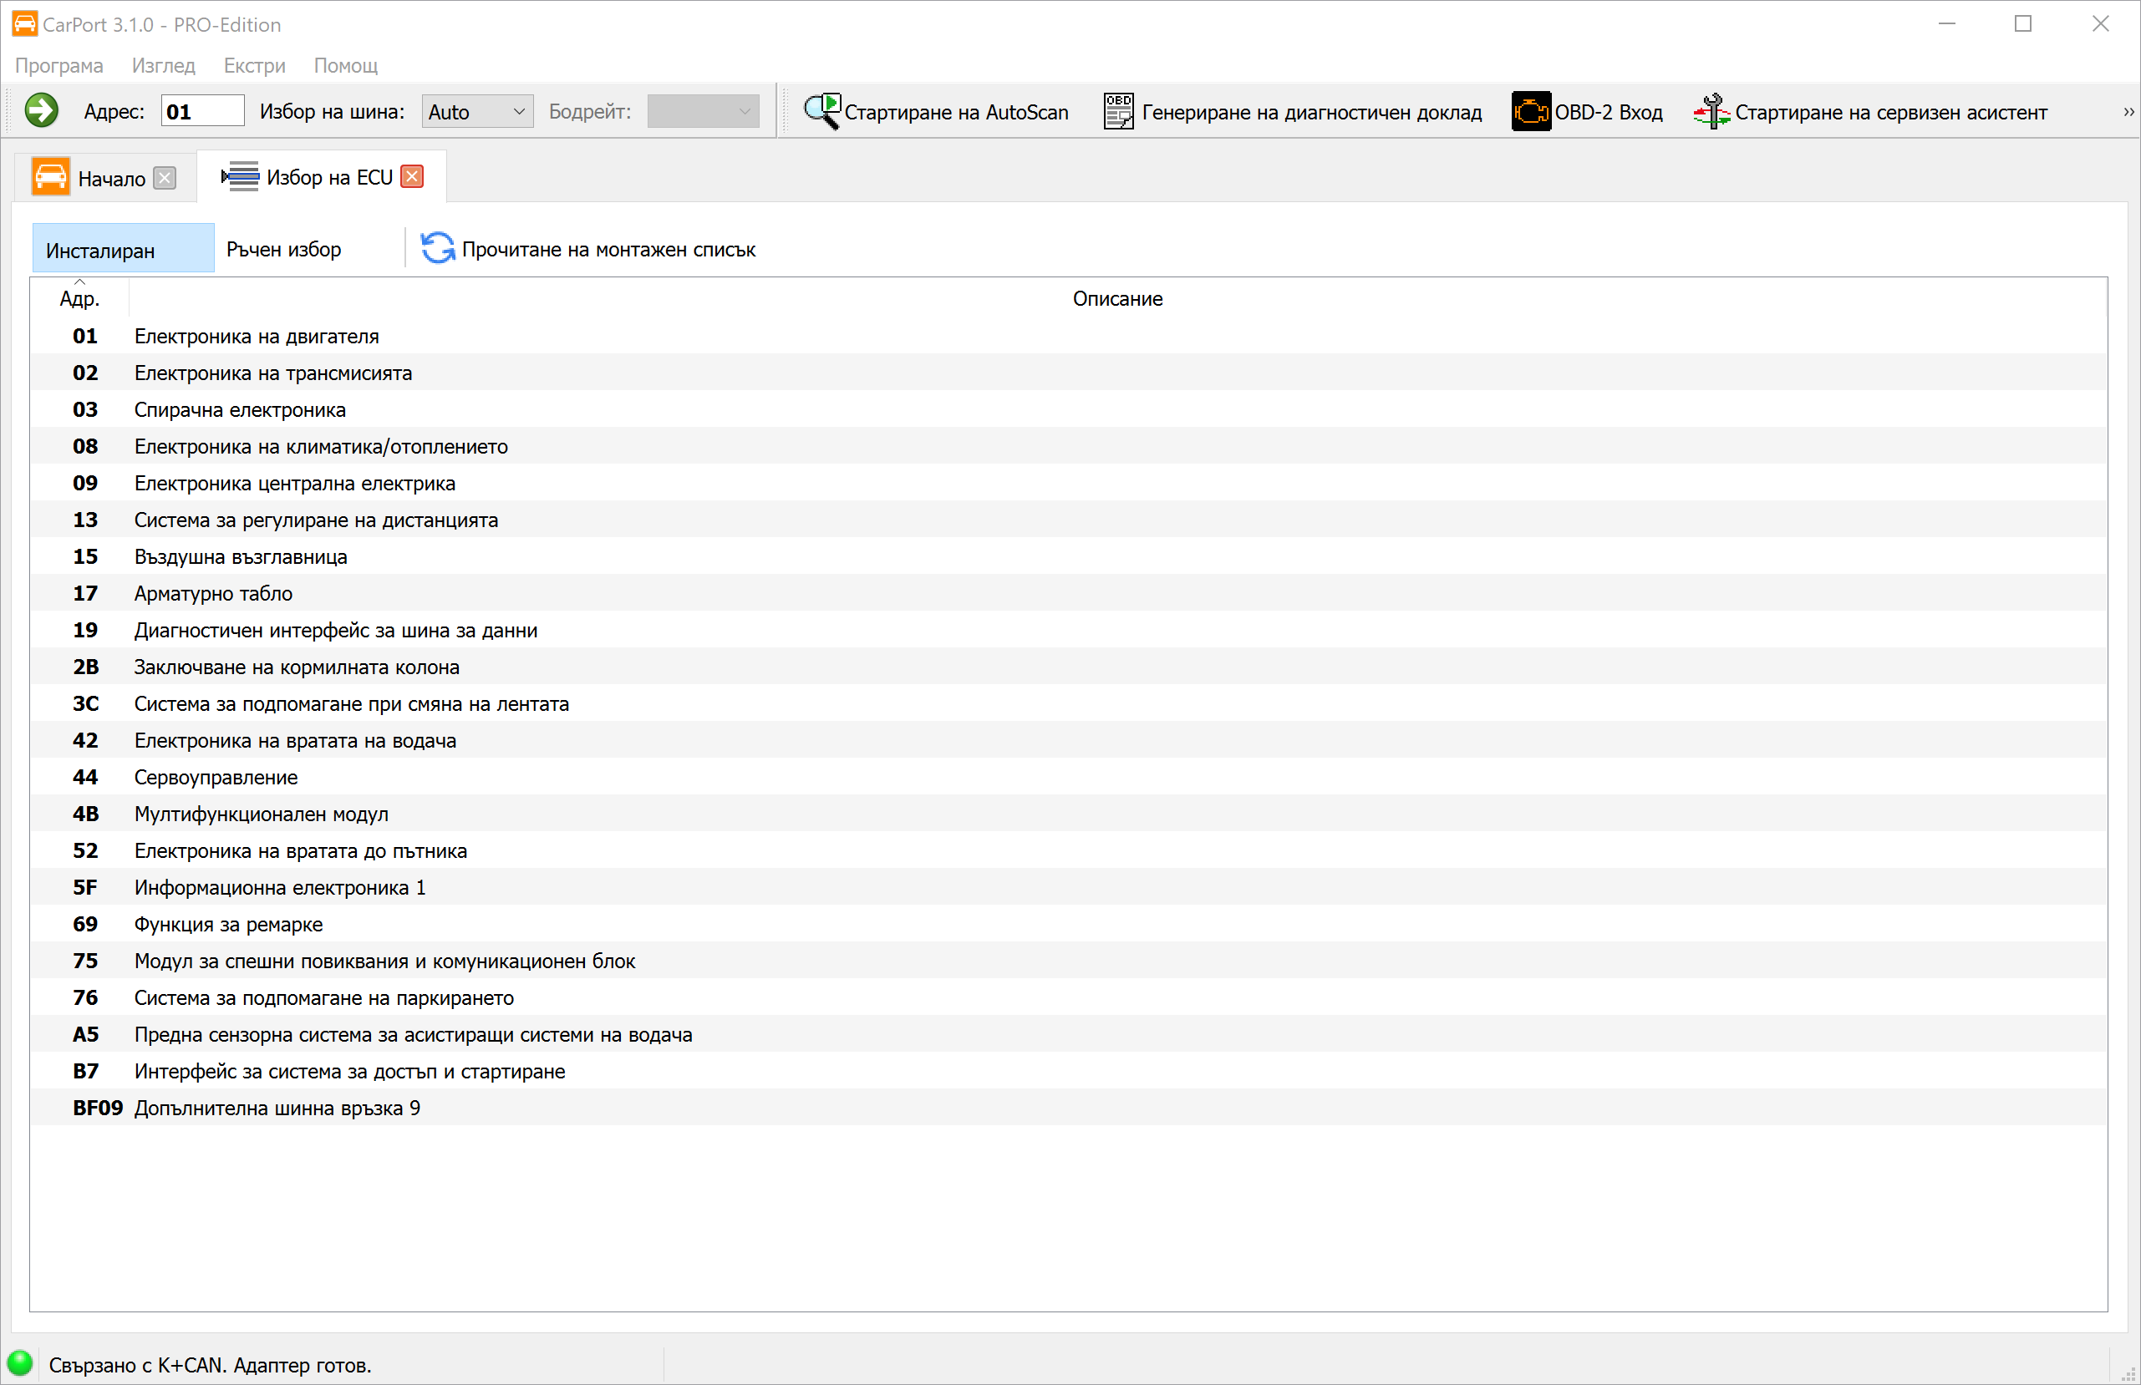Click the green go arrow icon
Image resolution: width=2141 pixels, height=1385 pixels.
click(42, 112)
